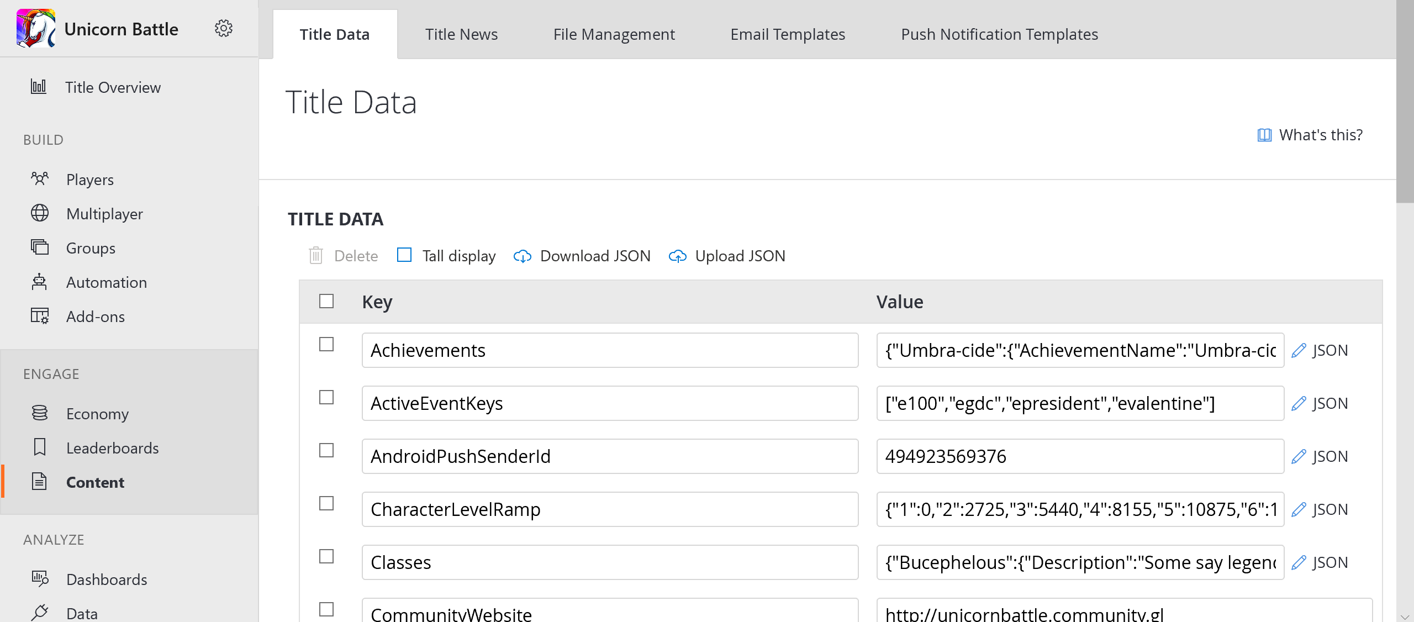Click the Content icon in sidebar
1414x622 pixels.
[x=38, y=482]
